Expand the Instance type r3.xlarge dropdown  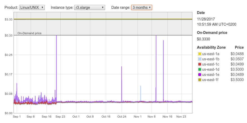90,8
